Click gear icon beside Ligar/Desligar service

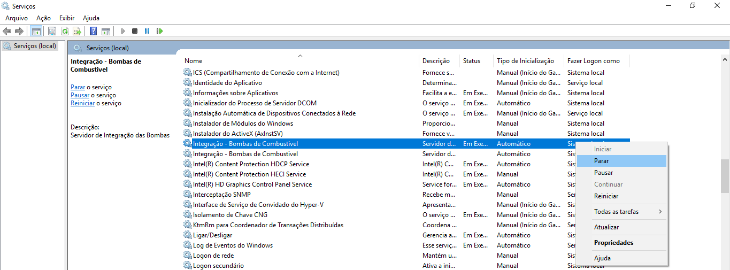(x=187, y=235)
